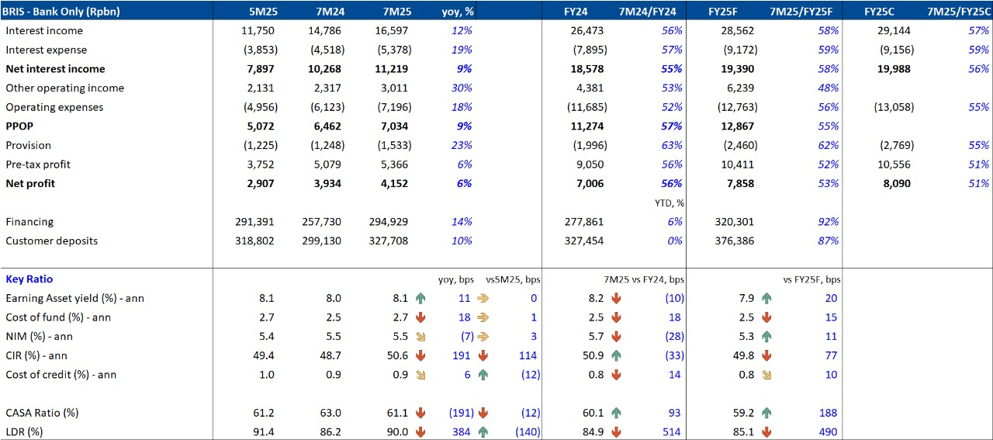Select green up arrow next to CIR FY24 50.9
This screenshot has height=440, width=993.
pos(617,355)
